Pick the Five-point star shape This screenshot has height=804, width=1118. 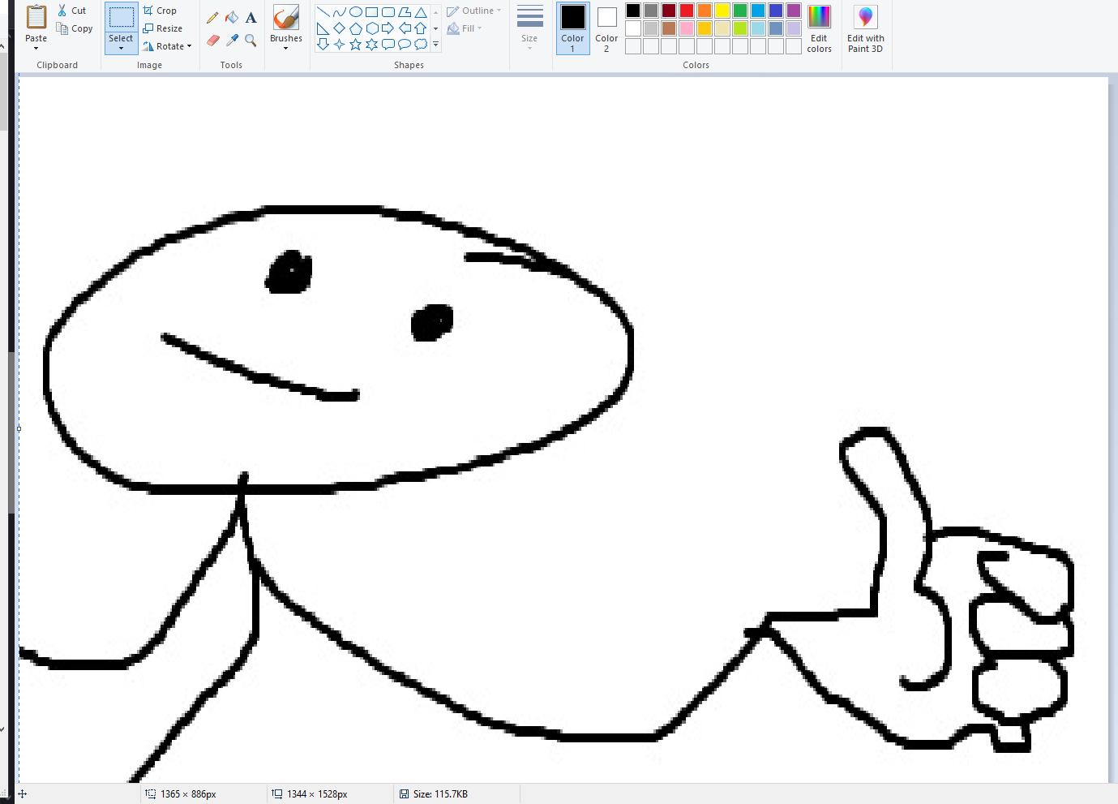356,45
